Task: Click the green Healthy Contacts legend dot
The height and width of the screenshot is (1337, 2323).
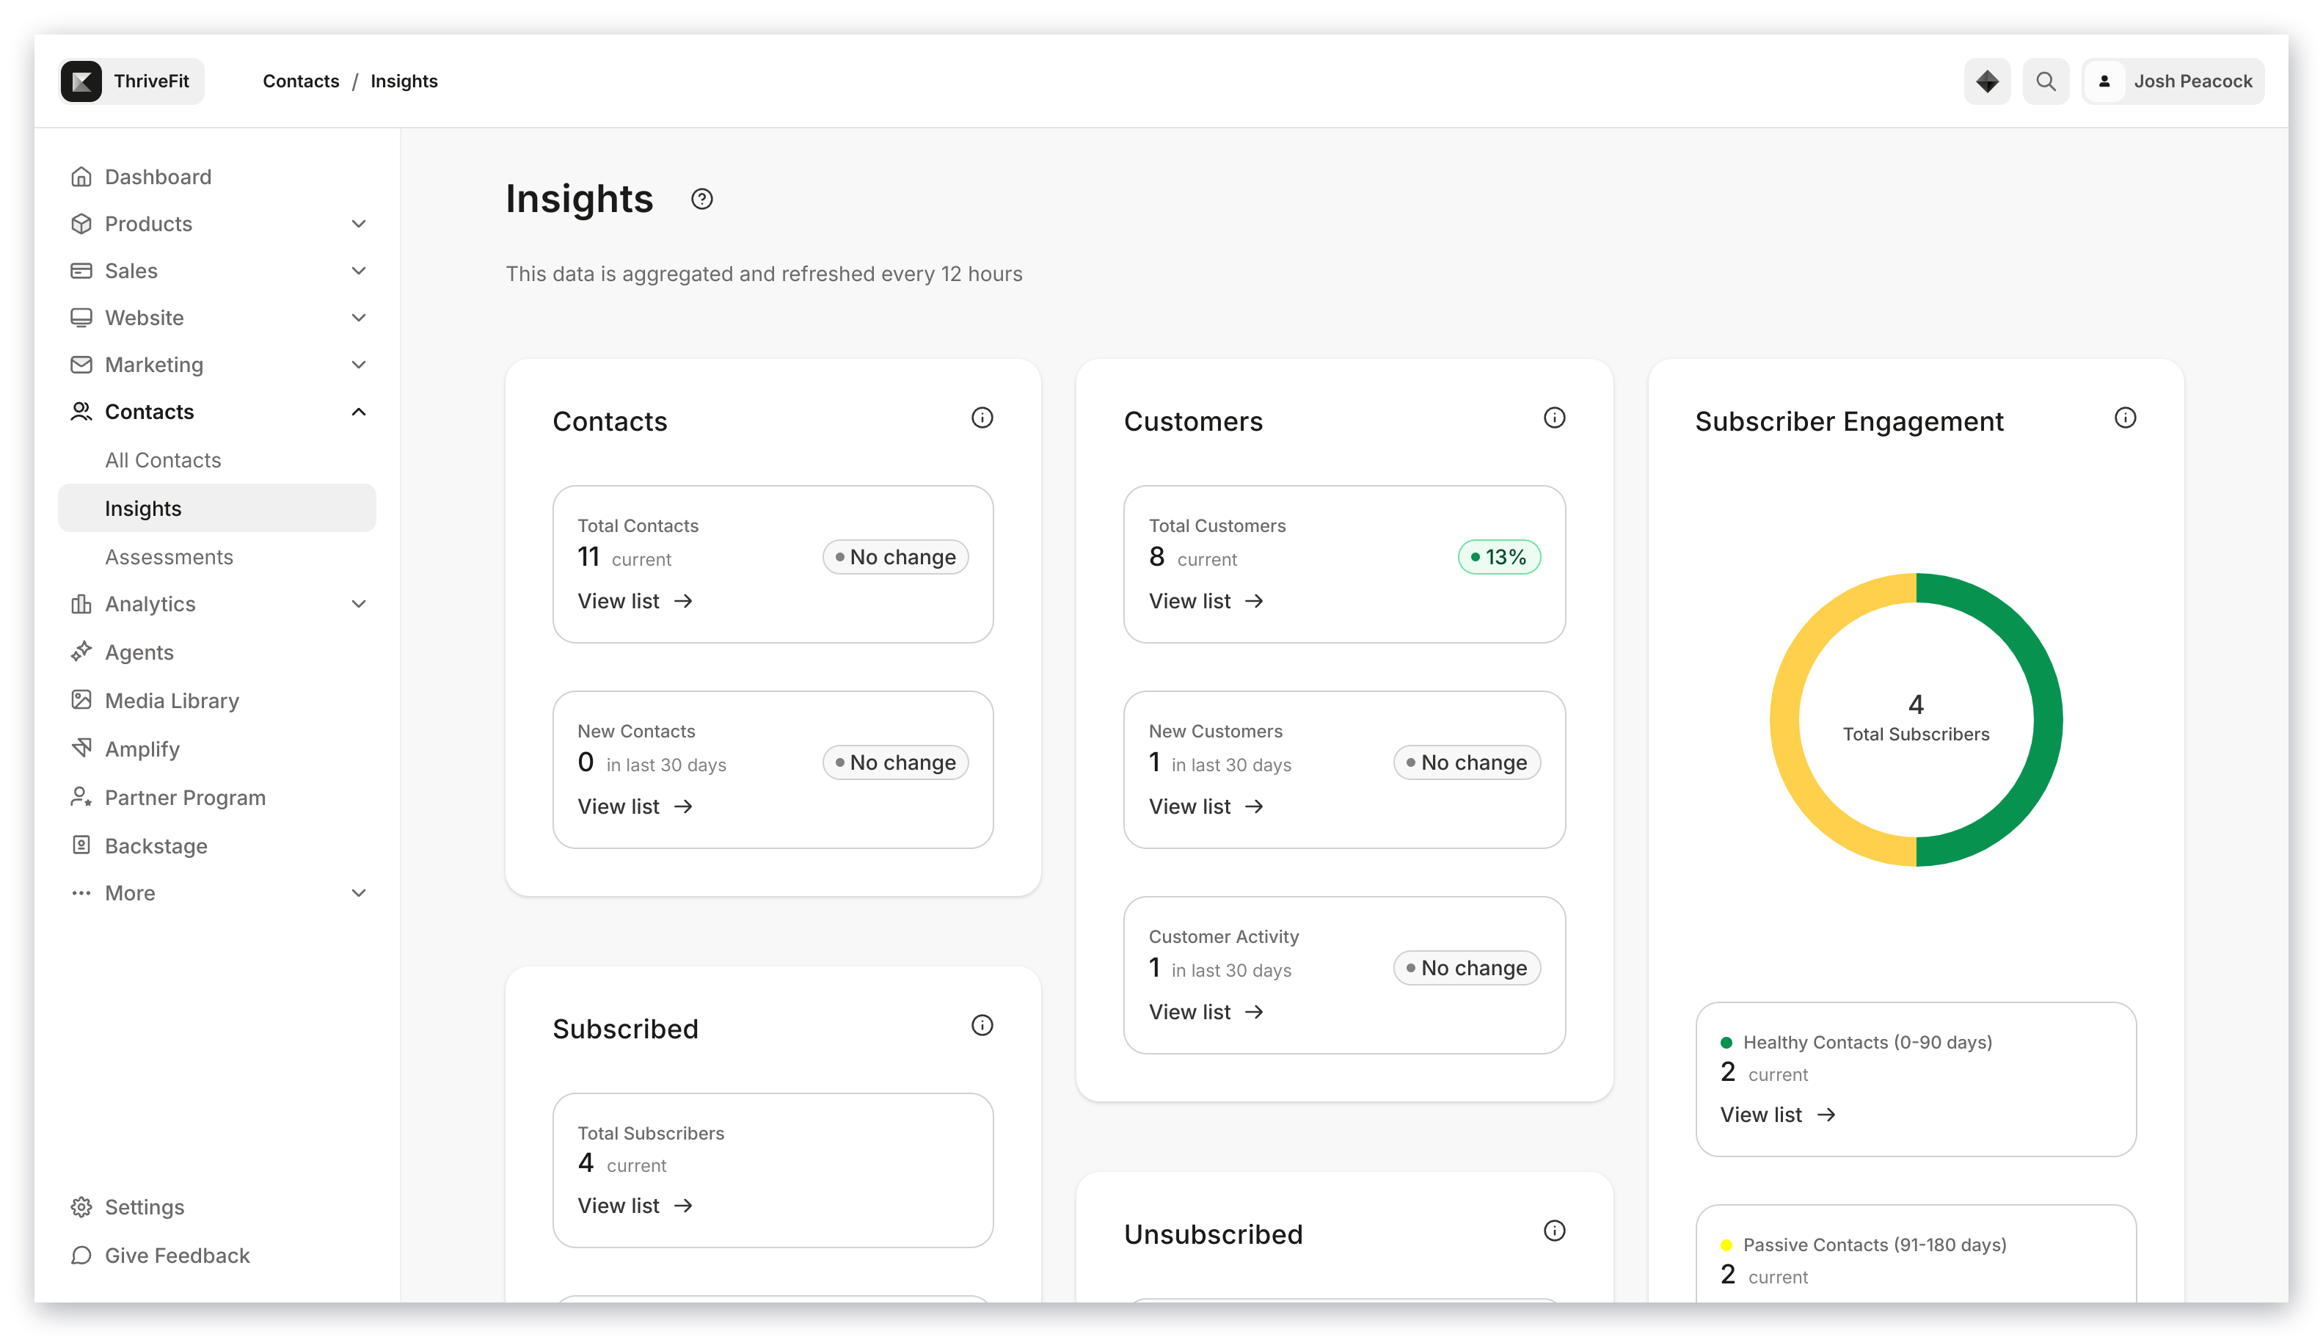Action: click(1726, 1042)
